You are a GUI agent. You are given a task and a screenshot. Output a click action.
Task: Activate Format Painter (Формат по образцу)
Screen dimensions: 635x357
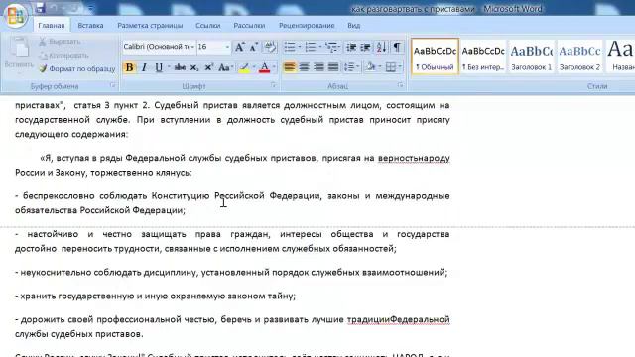coord(77,68)
